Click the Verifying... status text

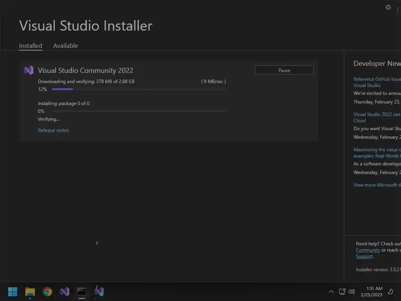pyautogui.click(x=49, y=119)
